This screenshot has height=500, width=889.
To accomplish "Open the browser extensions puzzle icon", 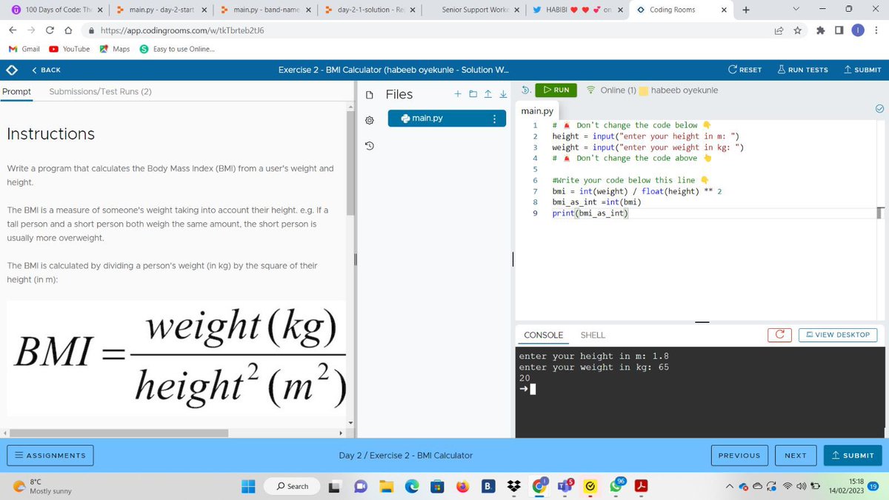I will (820, 31).
